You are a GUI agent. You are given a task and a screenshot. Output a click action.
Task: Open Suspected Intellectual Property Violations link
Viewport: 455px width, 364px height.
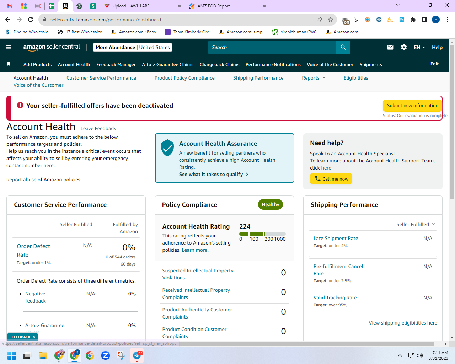tap(198, 274)
